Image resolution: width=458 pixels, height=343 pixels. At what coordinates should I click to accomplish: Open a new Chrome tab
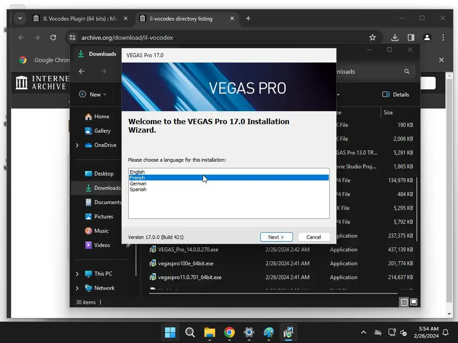coord(248,18)
